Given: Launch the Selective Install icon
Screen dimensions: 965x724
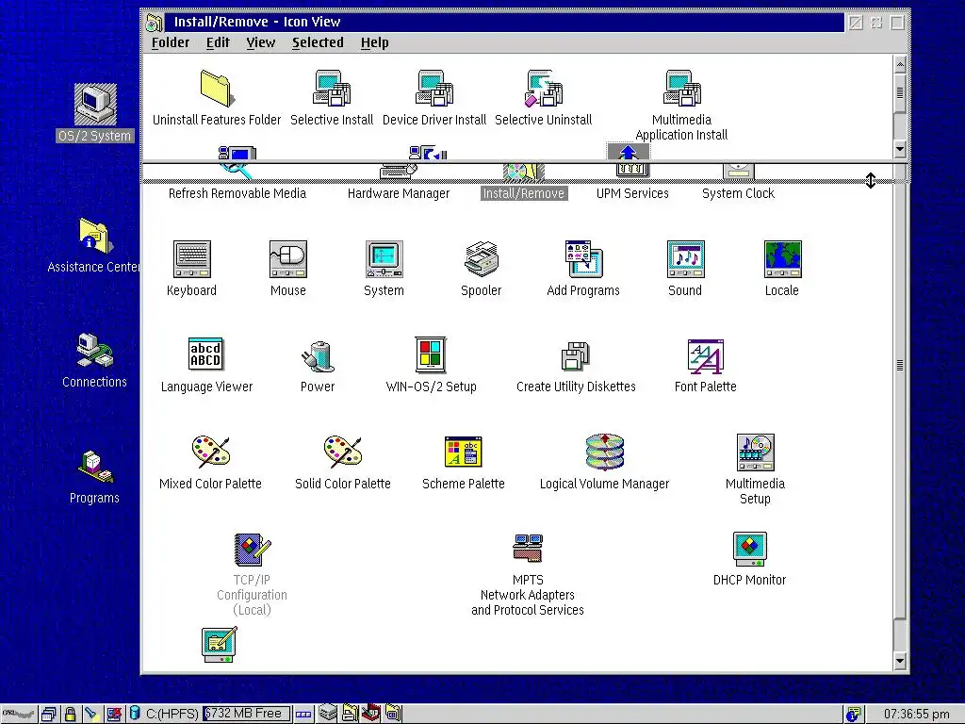Looking at the screenshot, I should [332, 89].
